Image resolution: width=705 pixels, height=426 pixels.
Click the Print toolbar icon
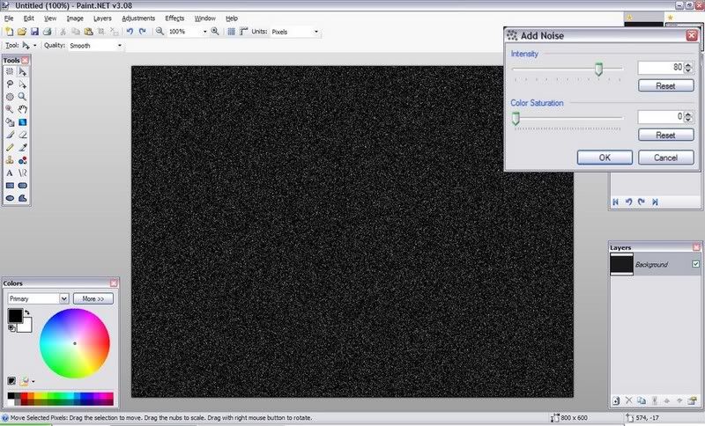[47, 32]
